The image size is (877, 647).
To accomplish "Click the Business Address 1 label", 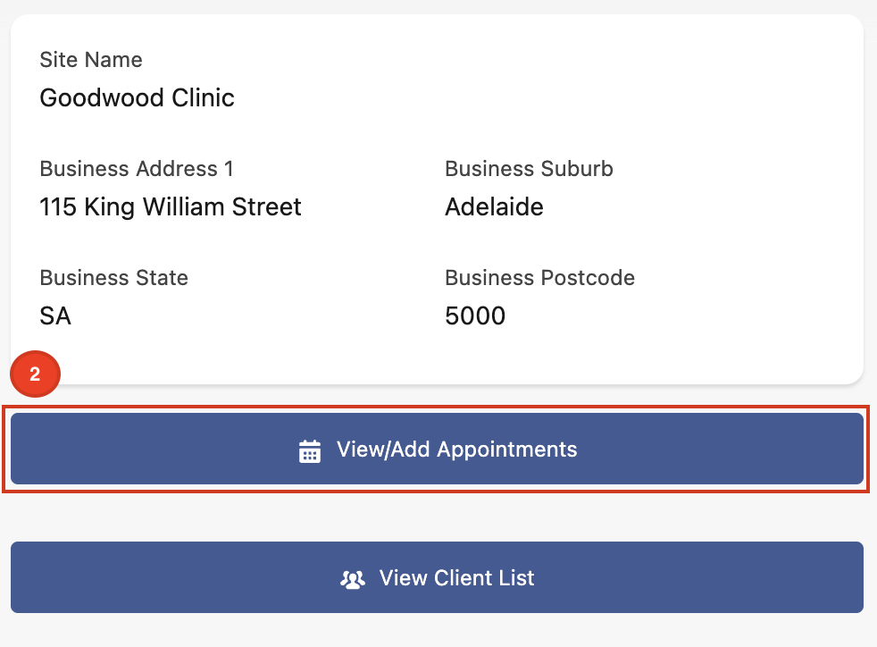I will point(137,169).
